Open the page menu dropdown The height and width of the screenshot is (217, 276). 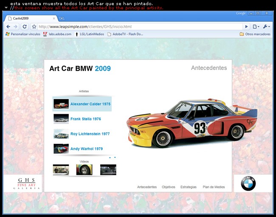coord(256,26)
